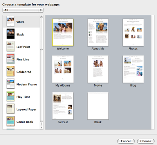Click the "My Albums" template caption
Image resolution: width=157 pixels, height=145 pixels.
63,85
